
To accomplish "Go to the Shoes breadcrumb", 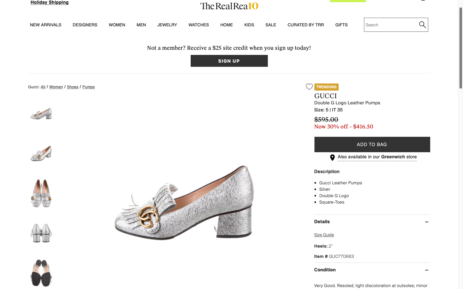I will 73,87.
